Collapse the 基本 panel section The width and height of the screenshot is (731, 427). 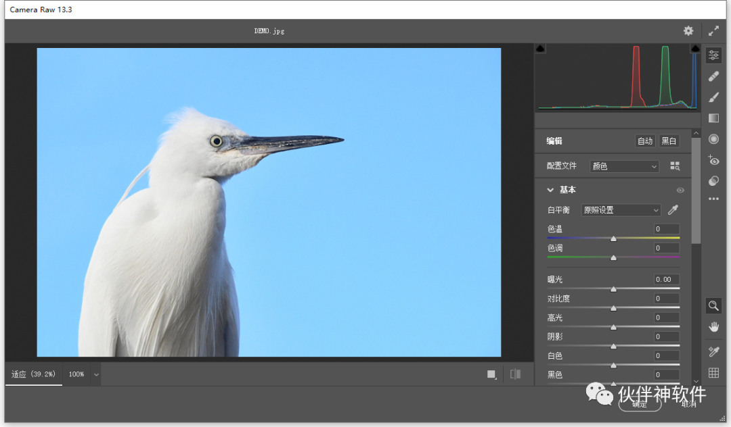[551, 191]
